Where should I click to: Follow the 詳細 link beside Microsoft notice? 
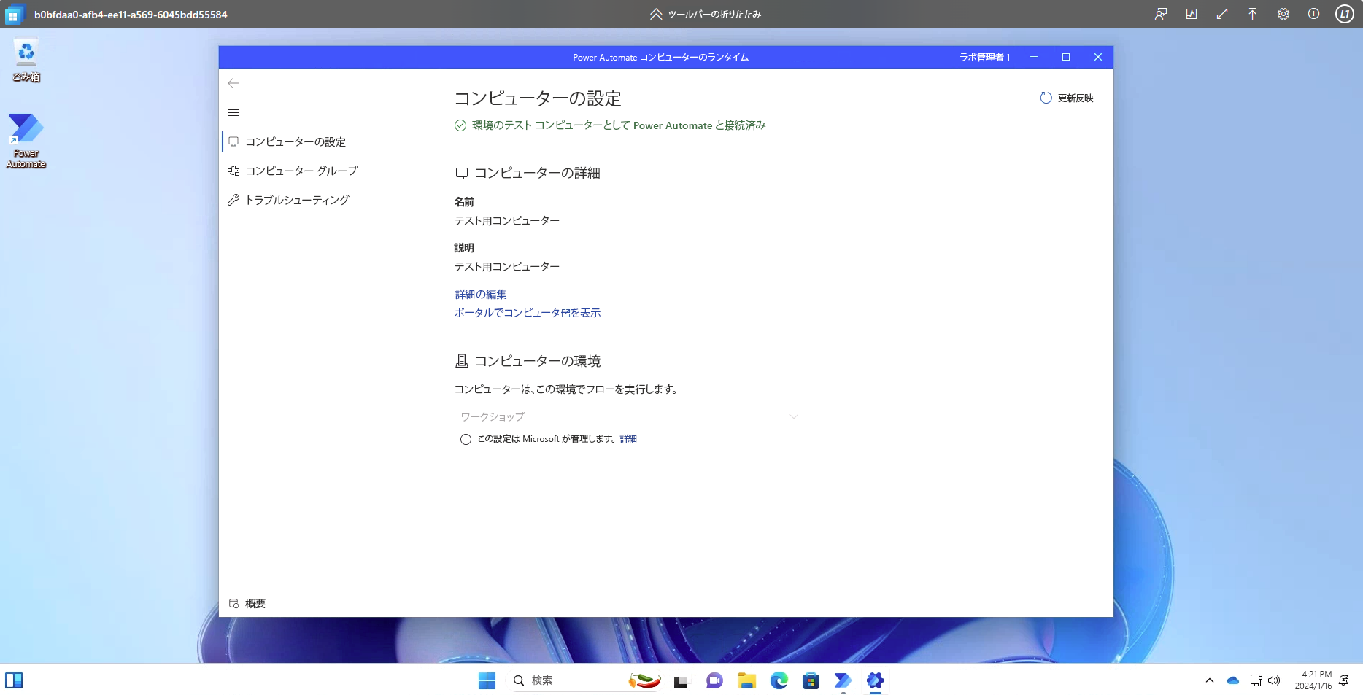(628, 438)
